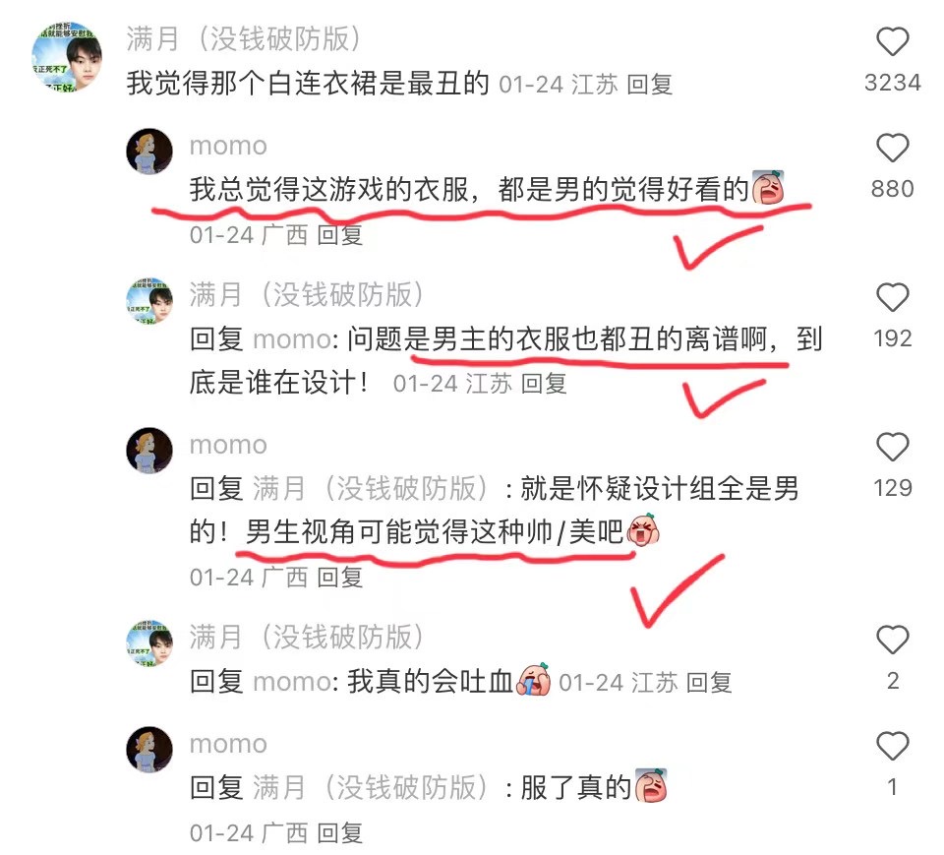Reply to the comment ending 底是谁在设计
The image size is (944, 855).
(543, 383)
